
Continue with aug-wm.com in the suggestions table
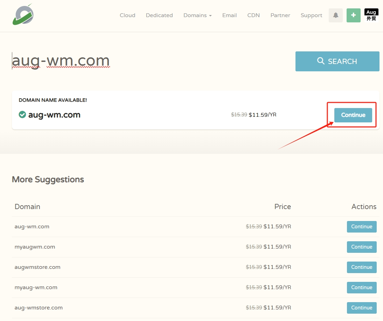[x=361, y=227]
